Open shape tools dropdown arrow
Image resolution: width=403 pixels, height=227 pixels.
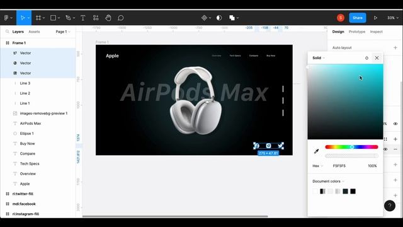[59, 18]
